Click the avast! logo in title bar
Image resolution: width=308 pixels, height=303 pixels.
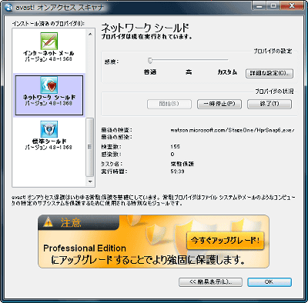(x=8, y=8)
